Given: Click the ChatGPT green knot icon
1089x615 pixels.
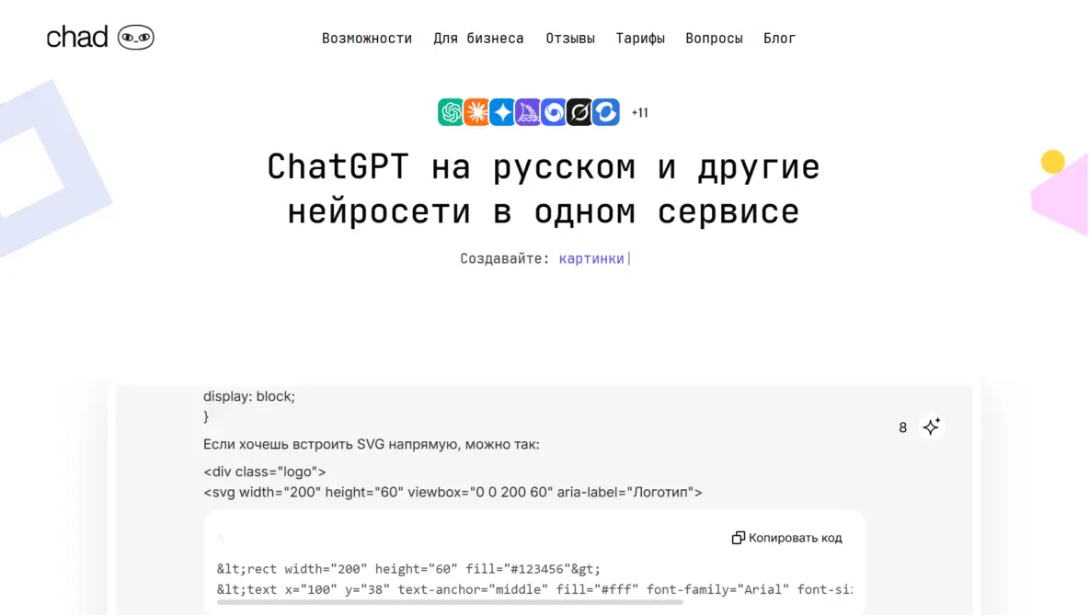Looking at the screenshot, I should tap(451, 112).
